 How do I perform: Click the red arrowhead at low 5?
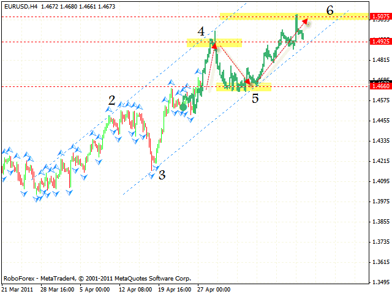coord(247,80)
